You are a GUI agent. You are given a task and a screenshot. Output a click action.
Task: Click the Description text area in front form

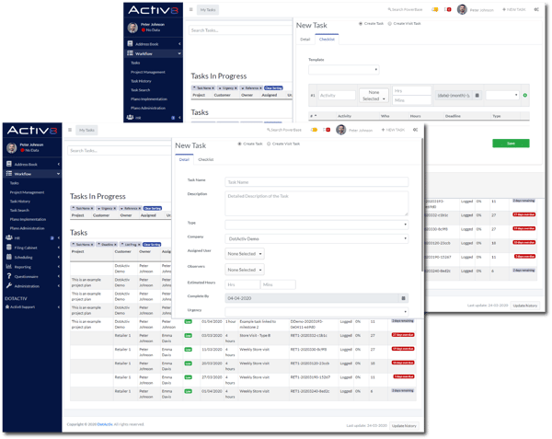click(x=316, y=203)
